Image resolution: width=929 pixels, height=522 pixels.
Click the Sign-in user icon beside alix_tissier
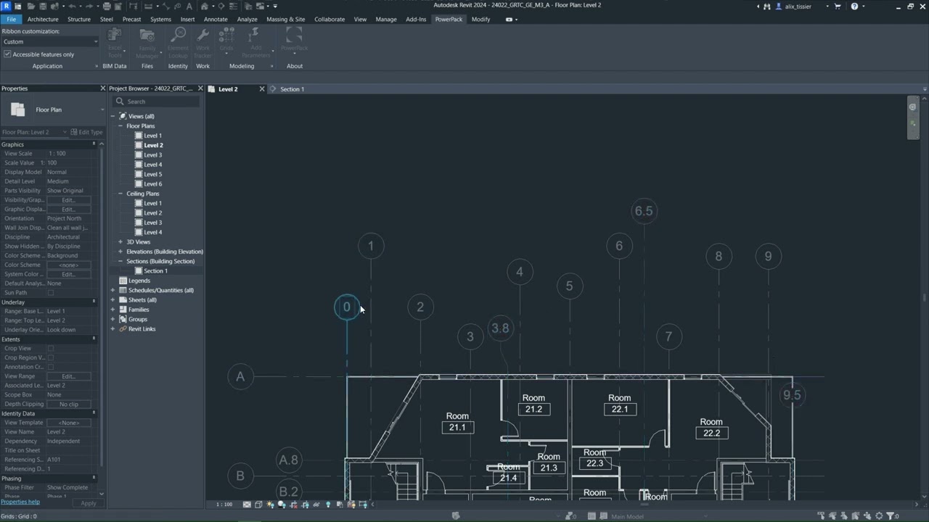point(779,7)
